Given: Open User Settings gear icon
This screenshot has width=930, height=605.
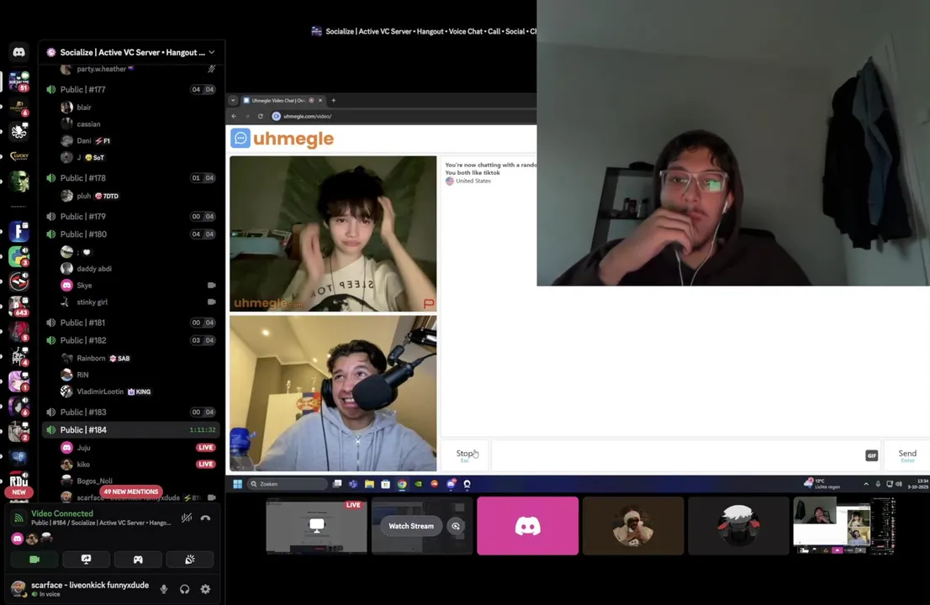Looking at the screenshot, I should tap(205, 589).
